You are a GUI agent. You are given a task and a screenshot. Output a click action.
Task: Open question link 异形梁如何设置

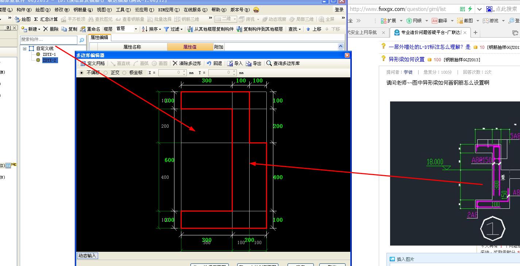pos(407,59)
